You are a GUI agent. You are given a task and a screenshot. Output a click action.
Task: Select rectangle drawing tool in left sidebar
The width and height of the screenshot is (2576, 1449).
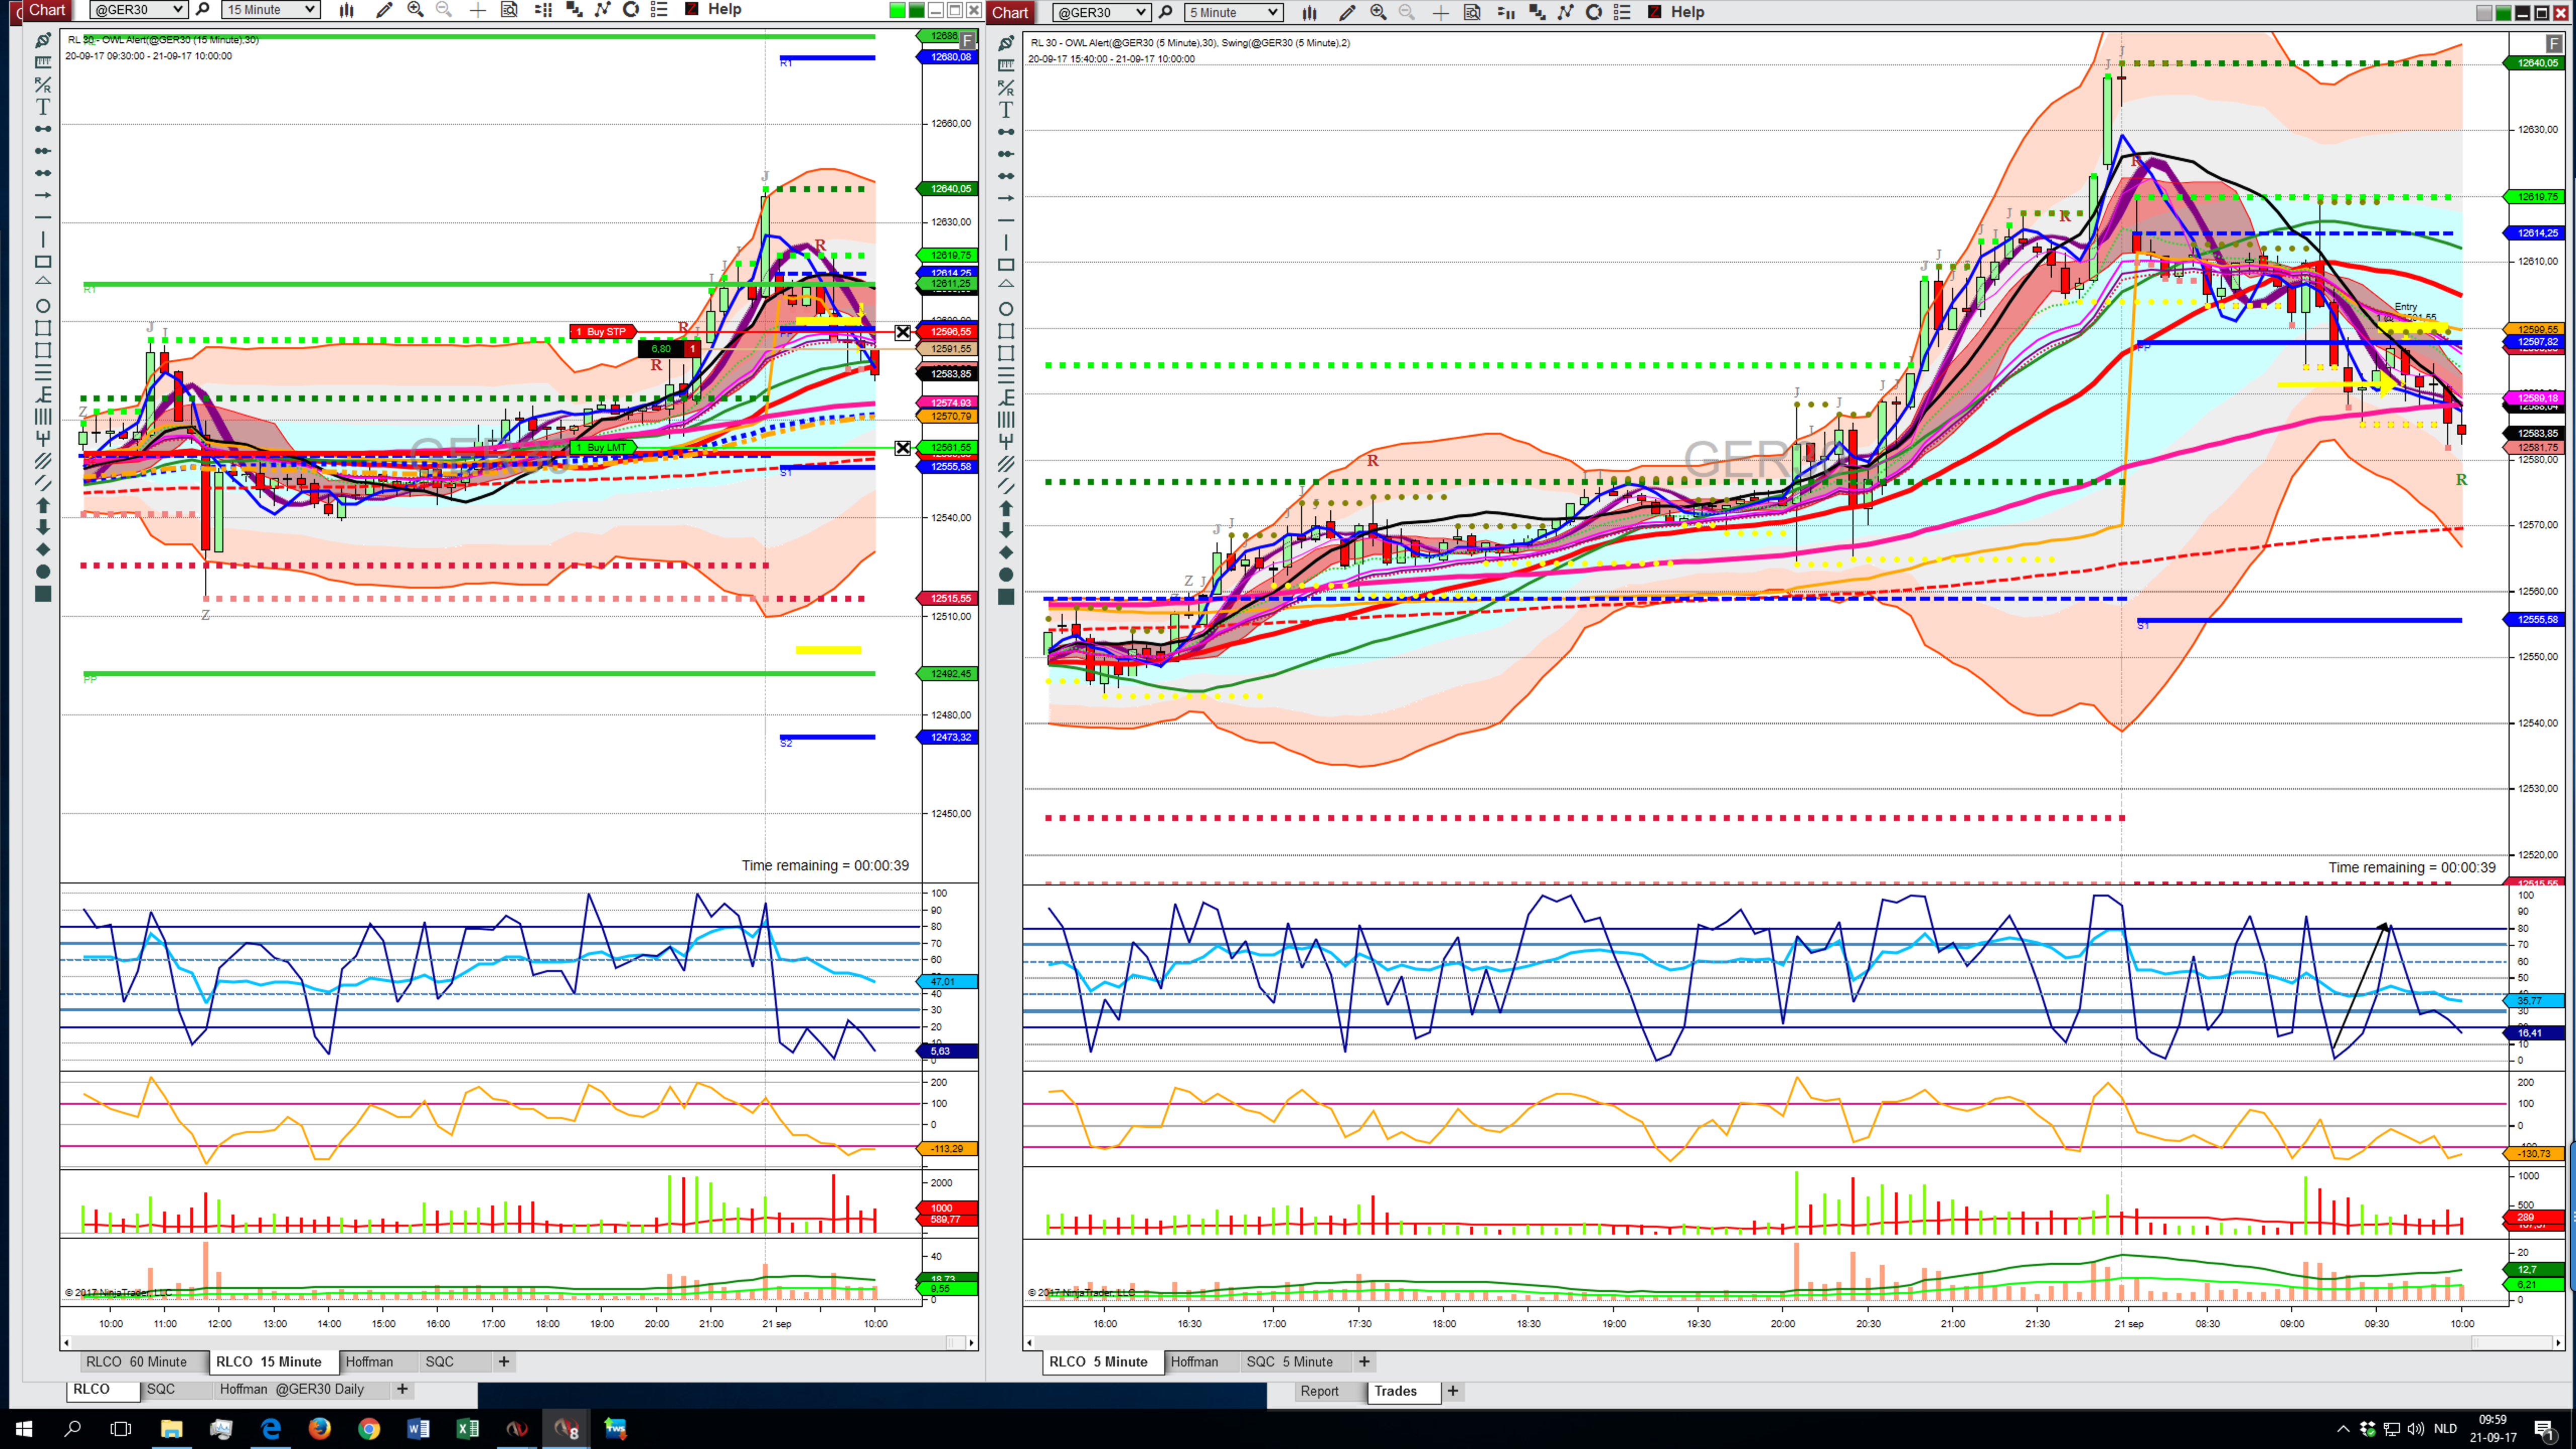pyautogui.click(x=43, y=262)
